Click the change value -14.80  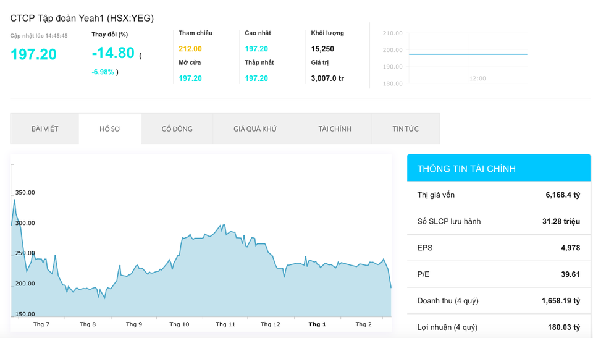pyautogui.click(x=113, y=53)
